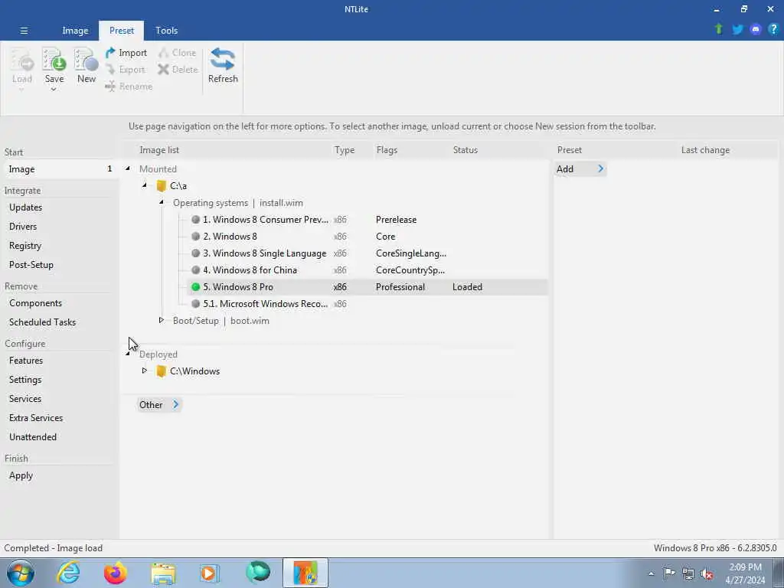This screenshot has width=784, height=588.
Task: Sort by the Flags column header
Action: tap(387, 150)
